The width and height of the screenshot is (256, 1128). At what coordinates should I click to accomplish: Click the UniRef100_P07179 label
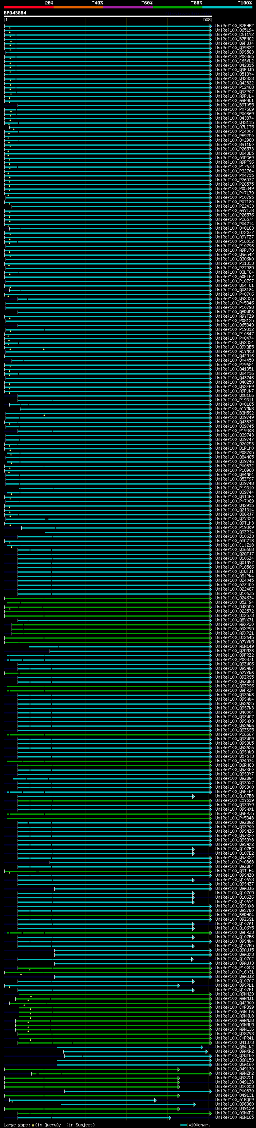(234, 193)
